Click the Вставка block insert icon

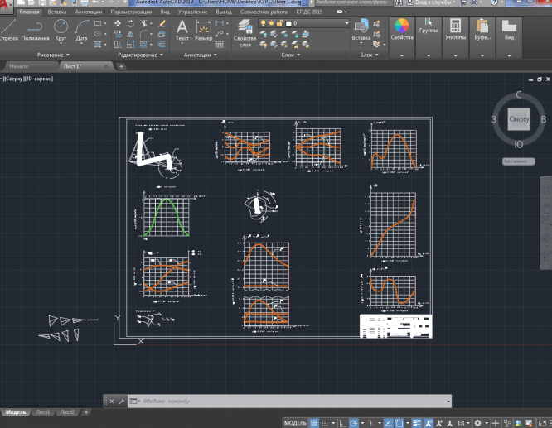(x=361, y=26)
